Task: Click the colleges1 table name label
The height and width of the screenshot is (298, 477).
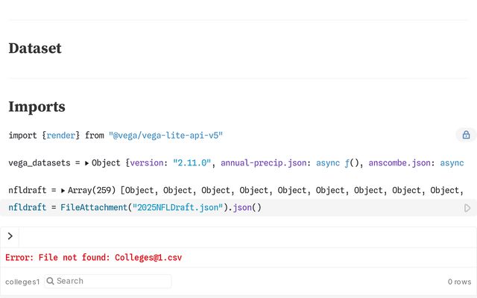Action: pyautogui.click(x=22, y=282)
